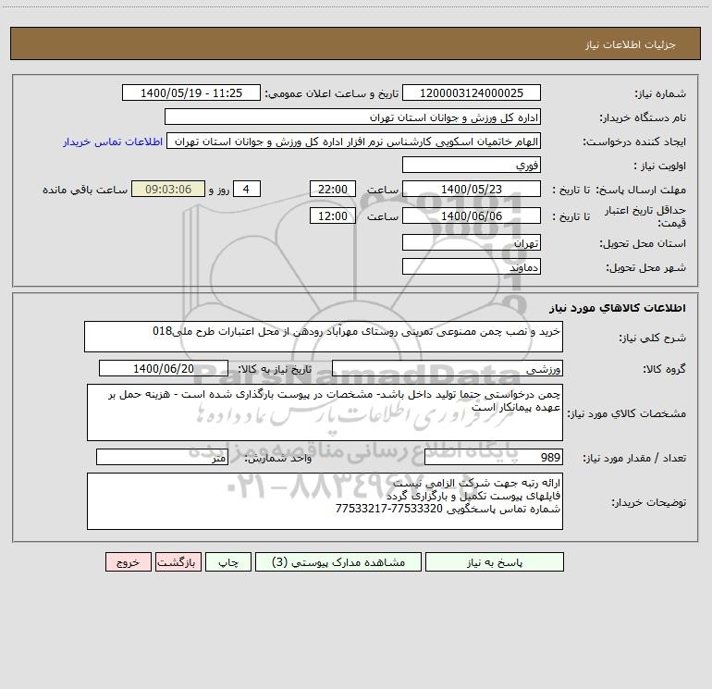The height and width of the screenshot is (689, 712).
Task: Click the quantity field showing 989
Action: tap(494, 457)
